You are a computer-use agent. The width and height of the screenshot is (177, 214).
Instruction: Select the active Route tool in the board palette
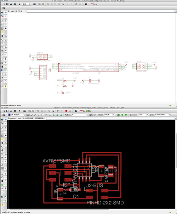pos(2,169)
